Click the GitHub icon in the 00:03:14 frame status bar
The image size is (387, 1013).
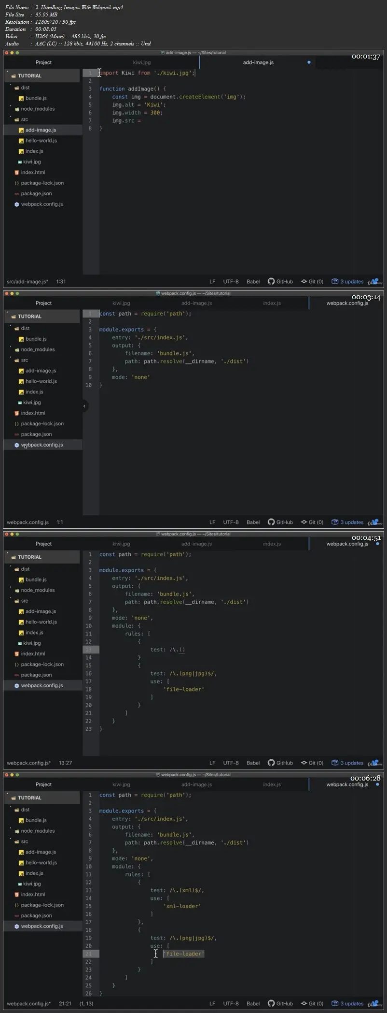coord(271,522)
